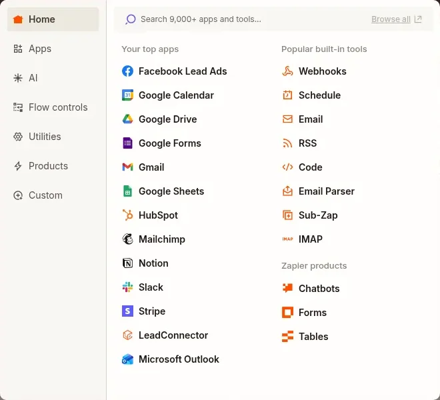Choose Microsoft Outlook app name
440x400 pixels.
(x=179, y=359)
